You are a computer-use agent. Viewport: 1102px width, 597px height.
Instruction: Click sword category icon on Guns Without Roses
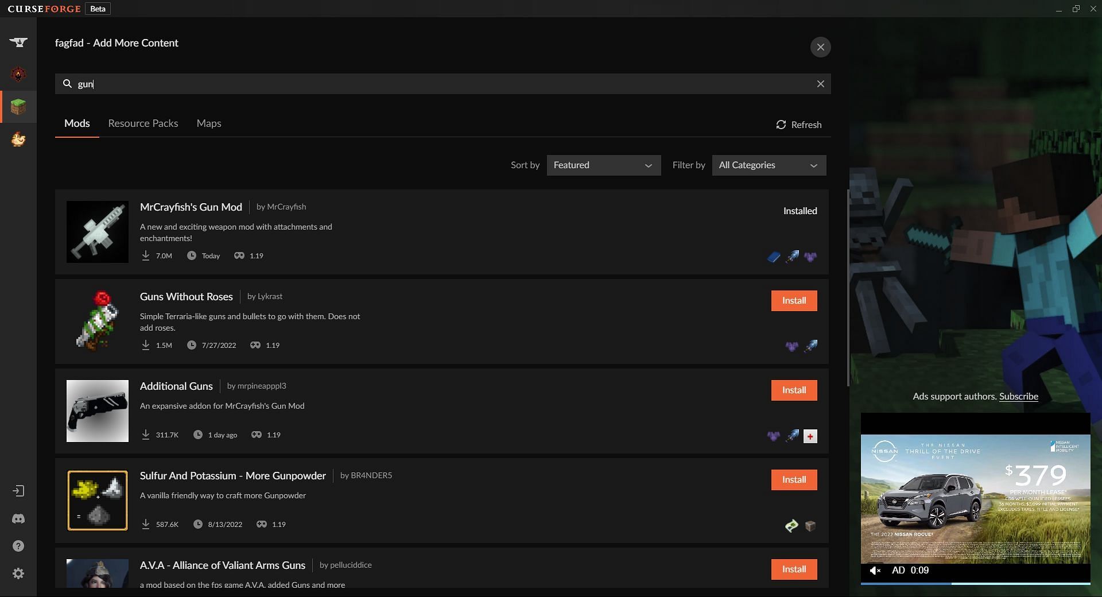[810, 346]
